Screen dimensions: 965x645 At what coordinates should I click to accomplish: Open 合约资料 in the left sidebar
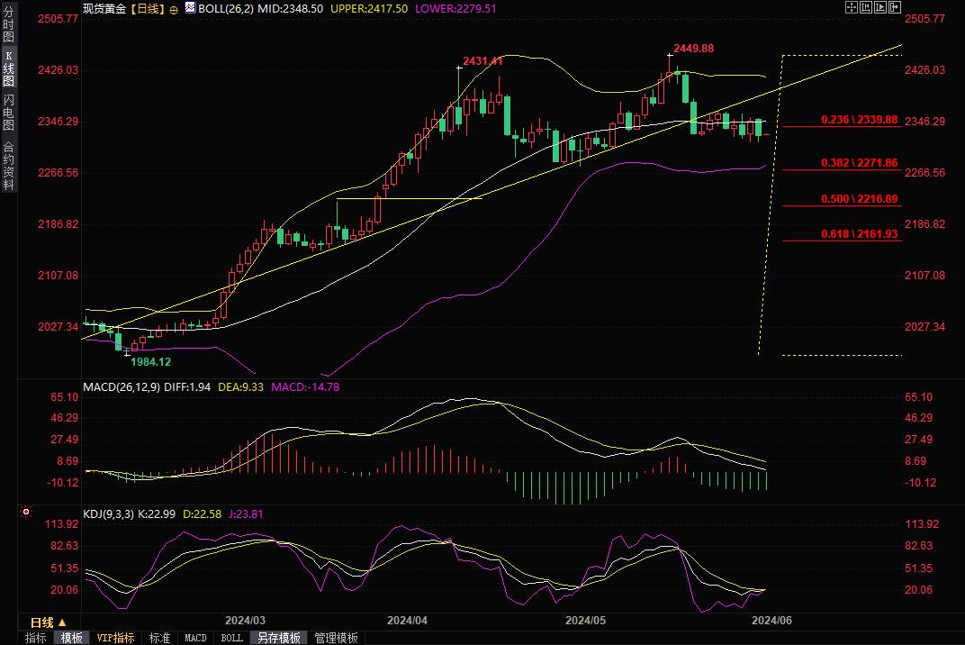9,165
